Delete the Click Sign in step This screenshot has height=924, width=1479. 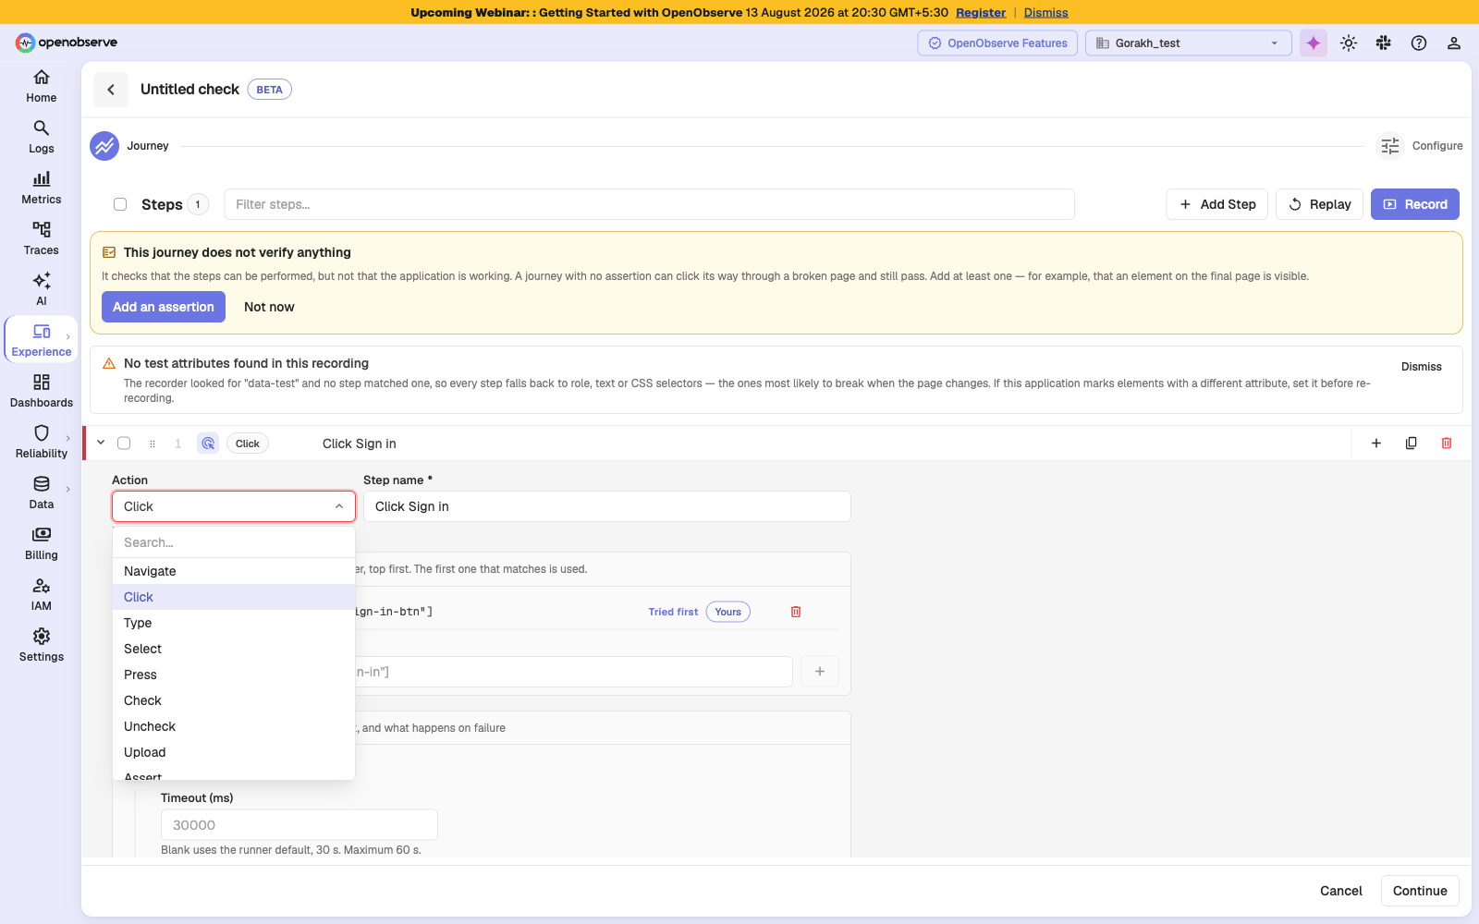1447,444
